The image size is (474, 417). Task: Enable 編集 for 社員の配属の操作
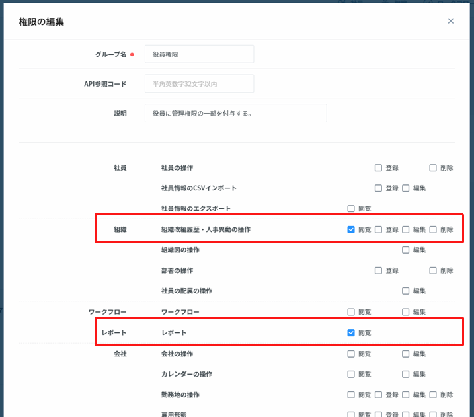point(406,291)
